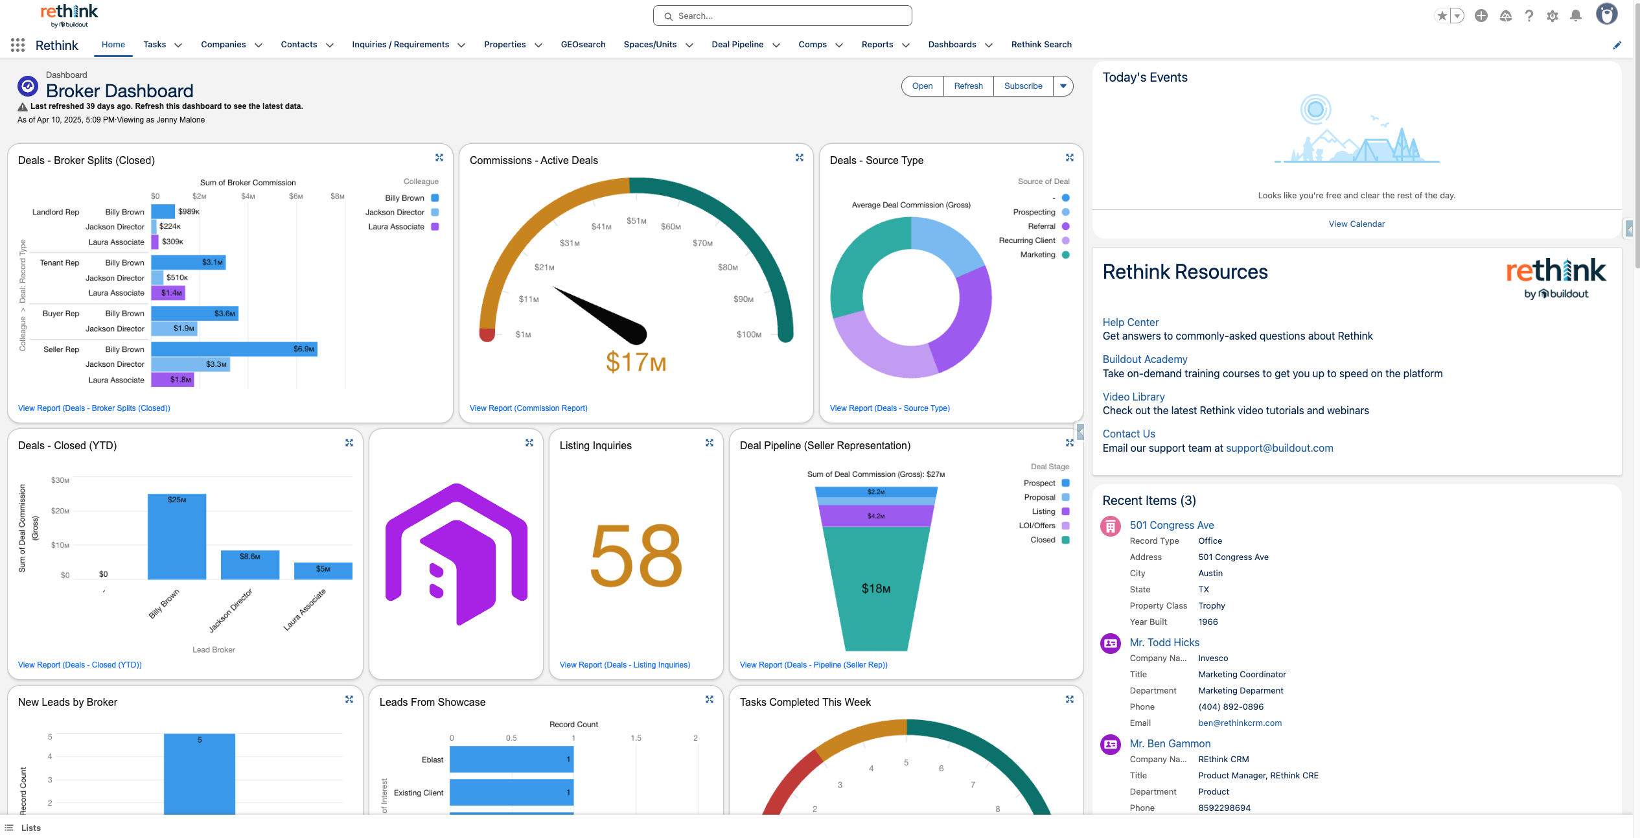Open the Rethink Search tab
1640x838 pixels.
click(x=1041, y=45)
